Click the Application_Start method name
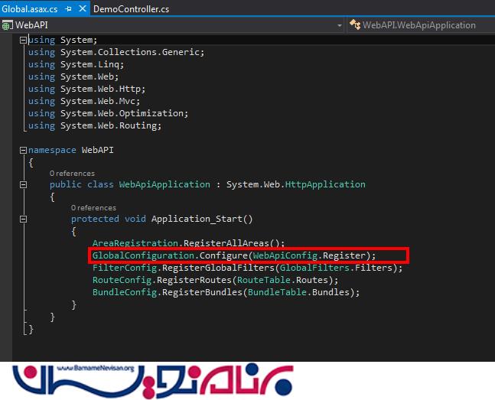Screen dimensions: 495x400 pos(197,219)
